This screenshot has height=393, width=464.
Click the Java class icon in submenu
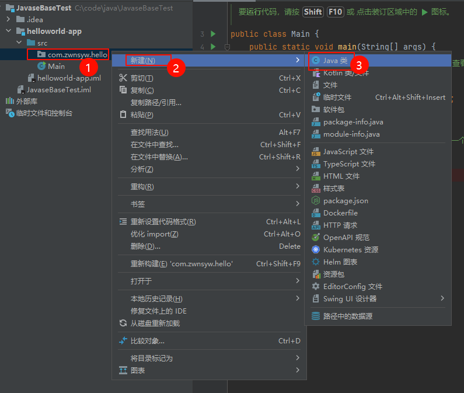pos(316,60)
